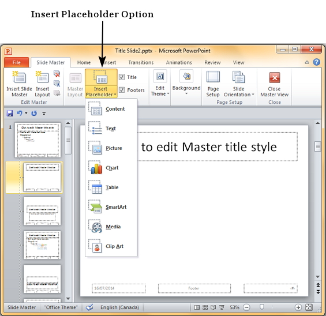The width and height of the screenshot is (326, 316).
Task: Select the highlighted second layout thumbnail
Action: tap(42, 177)
